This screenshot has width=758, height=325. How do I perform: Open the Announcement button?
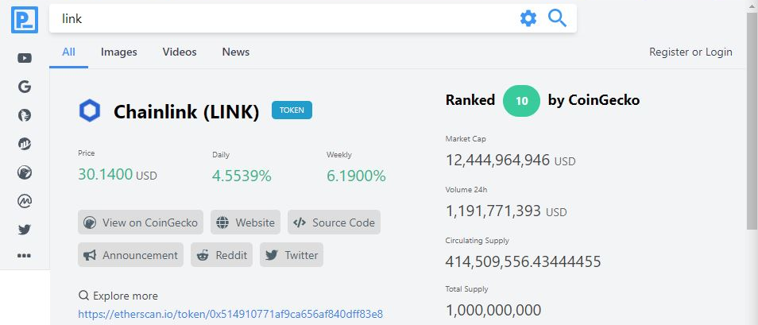click(130, 255)
